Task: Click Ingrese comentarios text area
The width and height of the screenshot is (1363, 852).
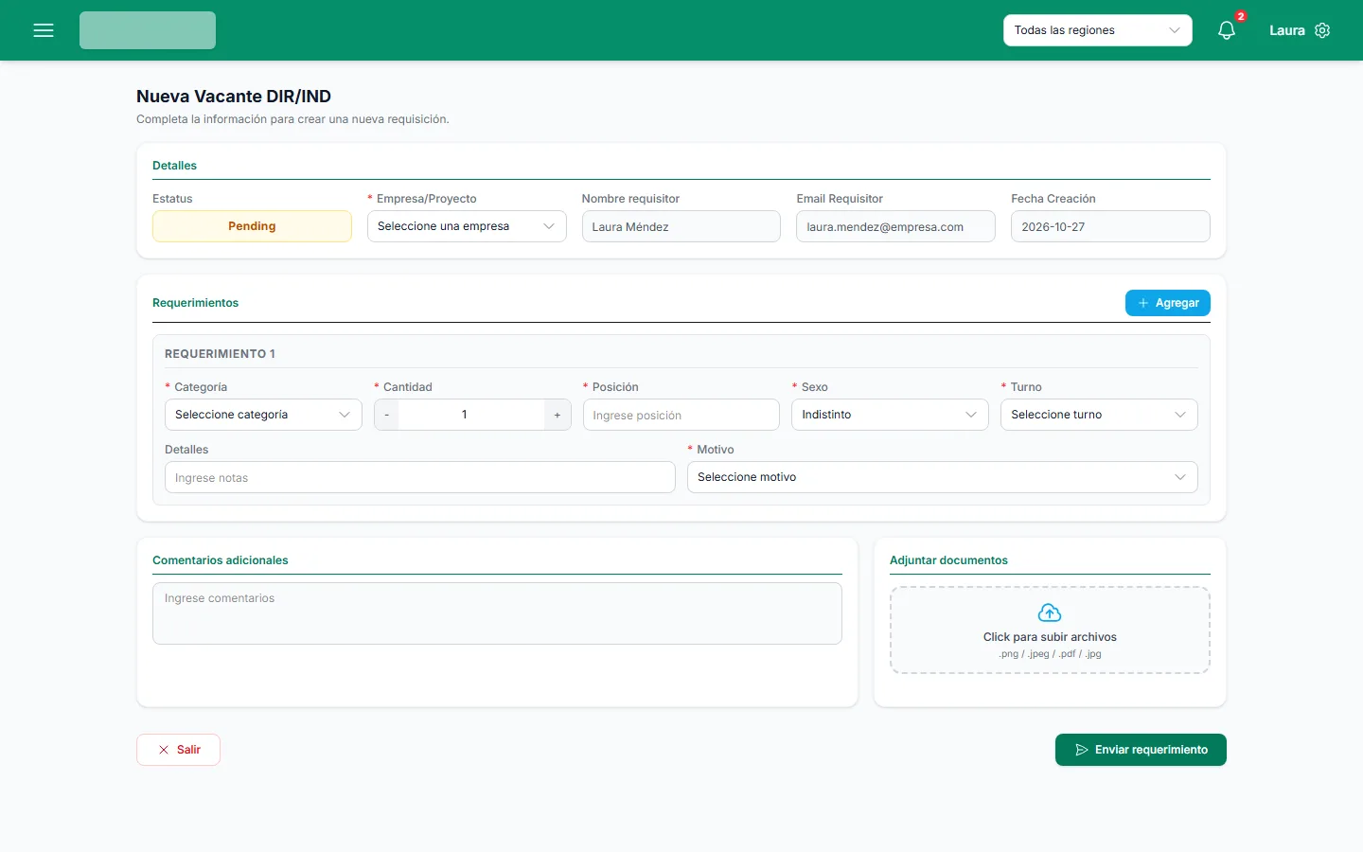Action: point(497,613)
